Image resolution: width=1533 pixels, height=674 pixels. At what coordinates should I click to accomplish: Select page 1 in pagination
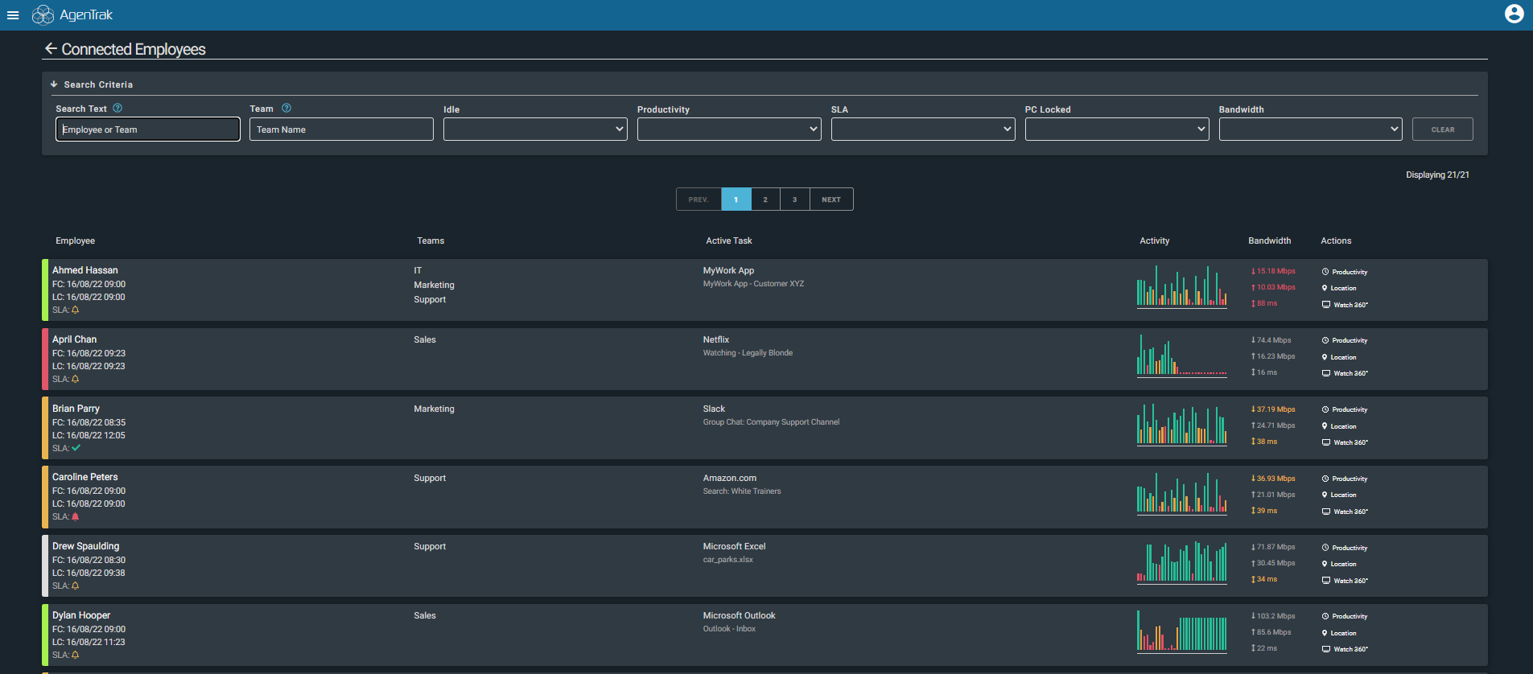736,199
